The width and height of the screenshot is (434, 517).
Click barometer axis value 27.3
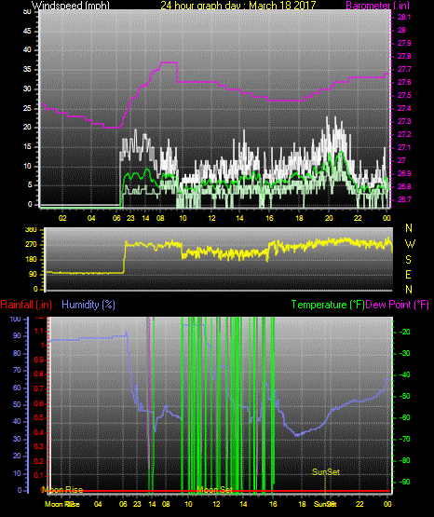tap(404, 121)
